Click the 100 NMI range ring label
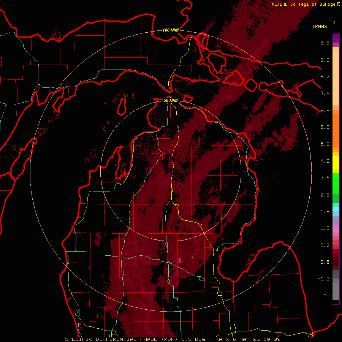Viewport: 342px width, 342px height. 171,30
